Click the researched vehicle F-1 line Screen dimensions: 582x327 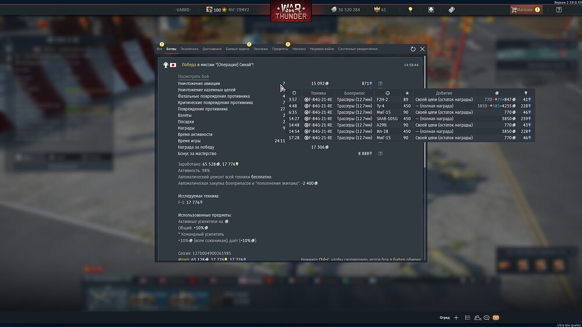[190, 202]
